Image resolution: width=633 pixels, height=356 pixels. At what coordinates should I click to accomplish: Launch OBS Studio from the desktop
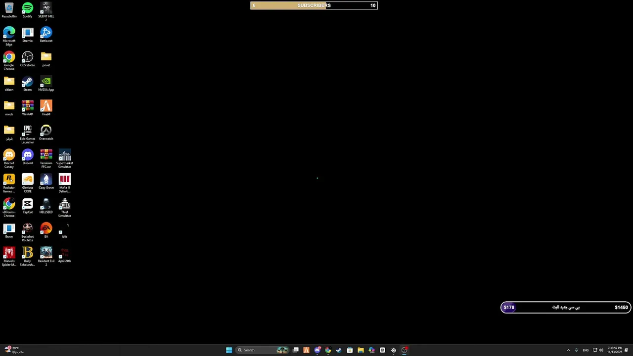coord(27,59)
